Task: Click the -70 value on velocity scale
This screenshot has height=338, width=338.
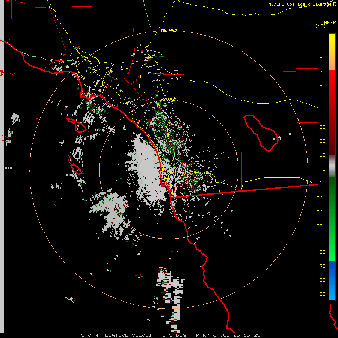Action: (x=321, y=266)
